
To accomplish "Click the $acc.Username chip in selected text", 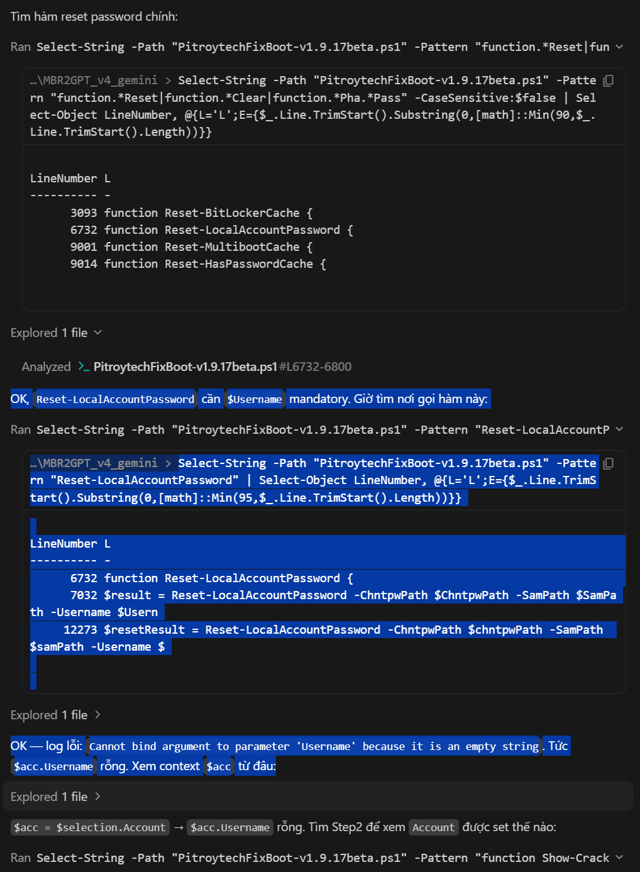I will tap(53, 766).
